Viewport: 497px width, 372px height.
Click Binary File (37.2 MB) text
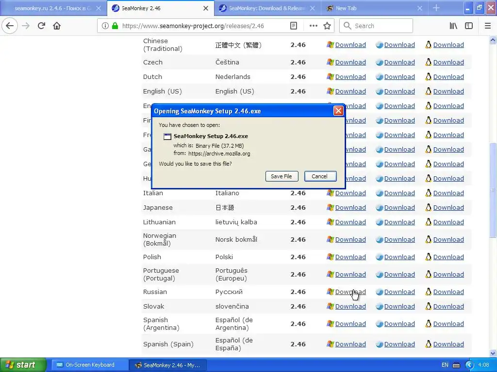(220, 146)
